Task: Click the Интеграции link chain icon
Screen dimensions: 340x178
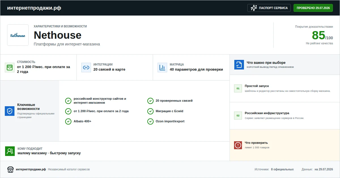Action: [86, 68]
